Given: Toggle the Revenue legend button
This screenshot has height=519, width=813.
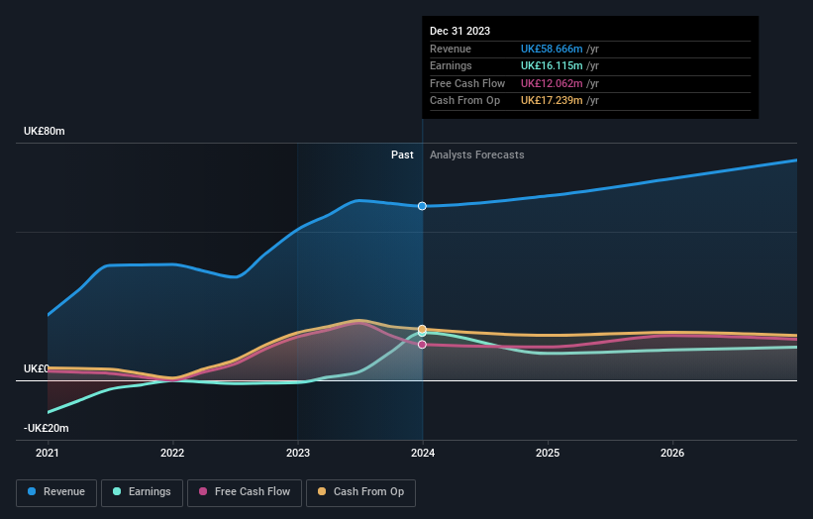Looking at the screenshot, I should point(56,492).
